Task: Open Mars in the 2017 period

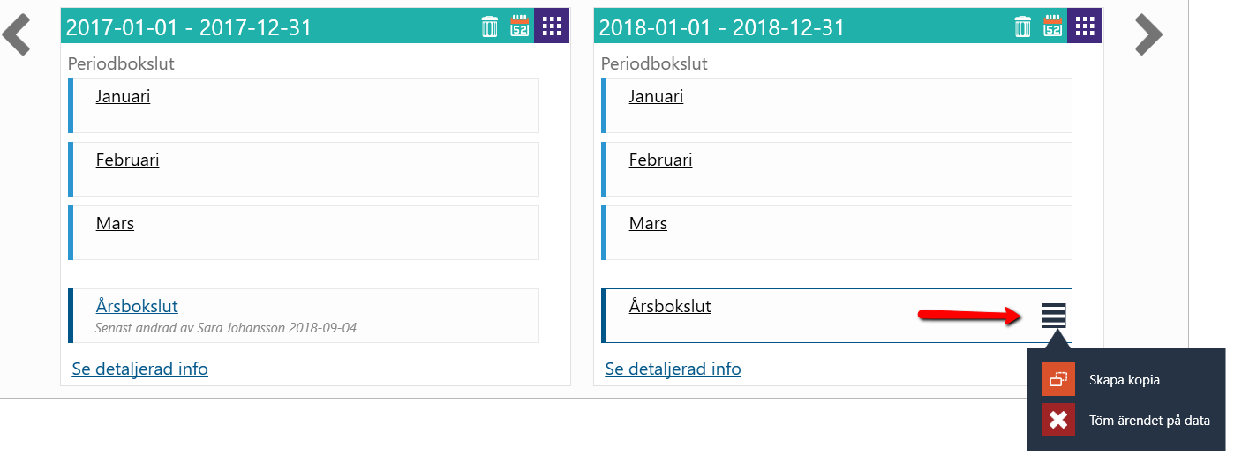Action: pos(115,223)
